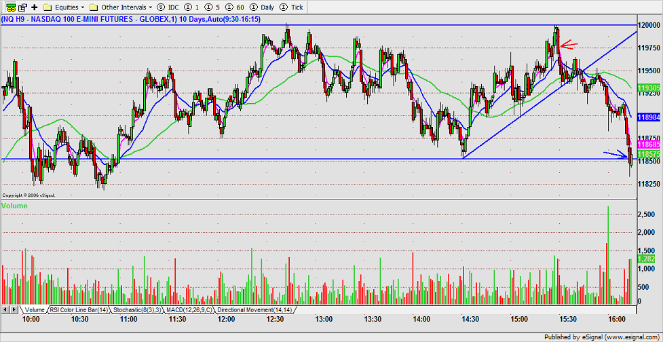Click the 119500 price axis label
The width and height of the screenshot is (663, 342).
click(x=647, y=71)
